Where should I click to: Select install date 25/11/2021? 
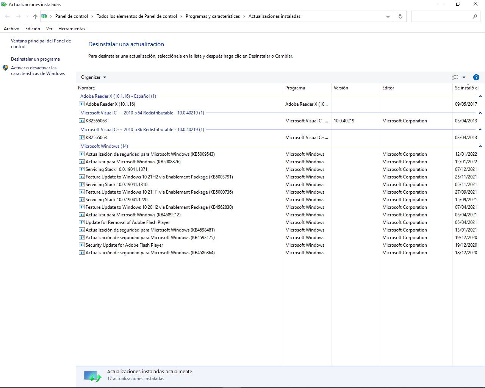coord(466,177)
